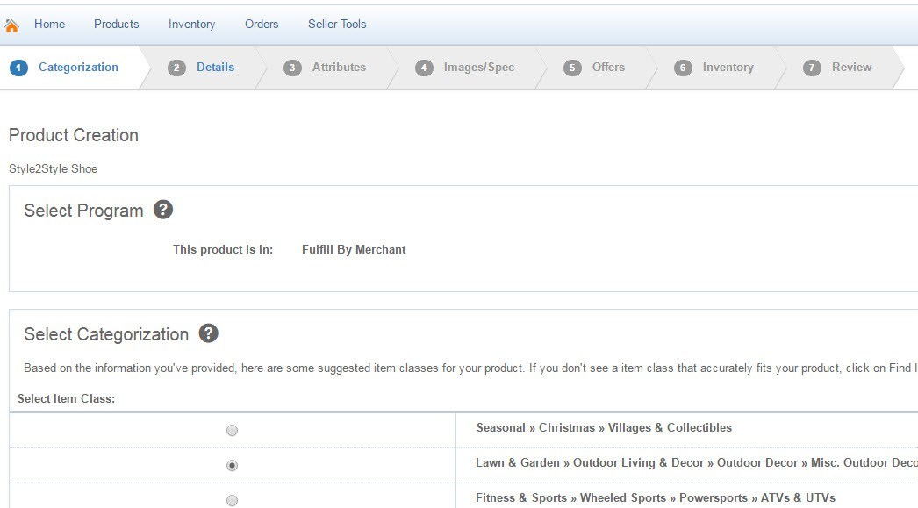Open the Orders menu

[262, 24]
